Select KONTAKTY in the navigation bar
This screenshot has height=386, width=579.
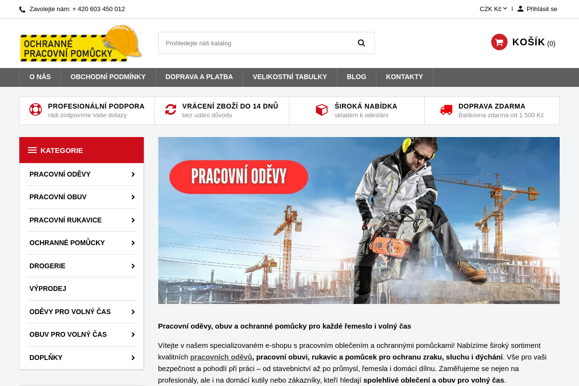point(404,77)
